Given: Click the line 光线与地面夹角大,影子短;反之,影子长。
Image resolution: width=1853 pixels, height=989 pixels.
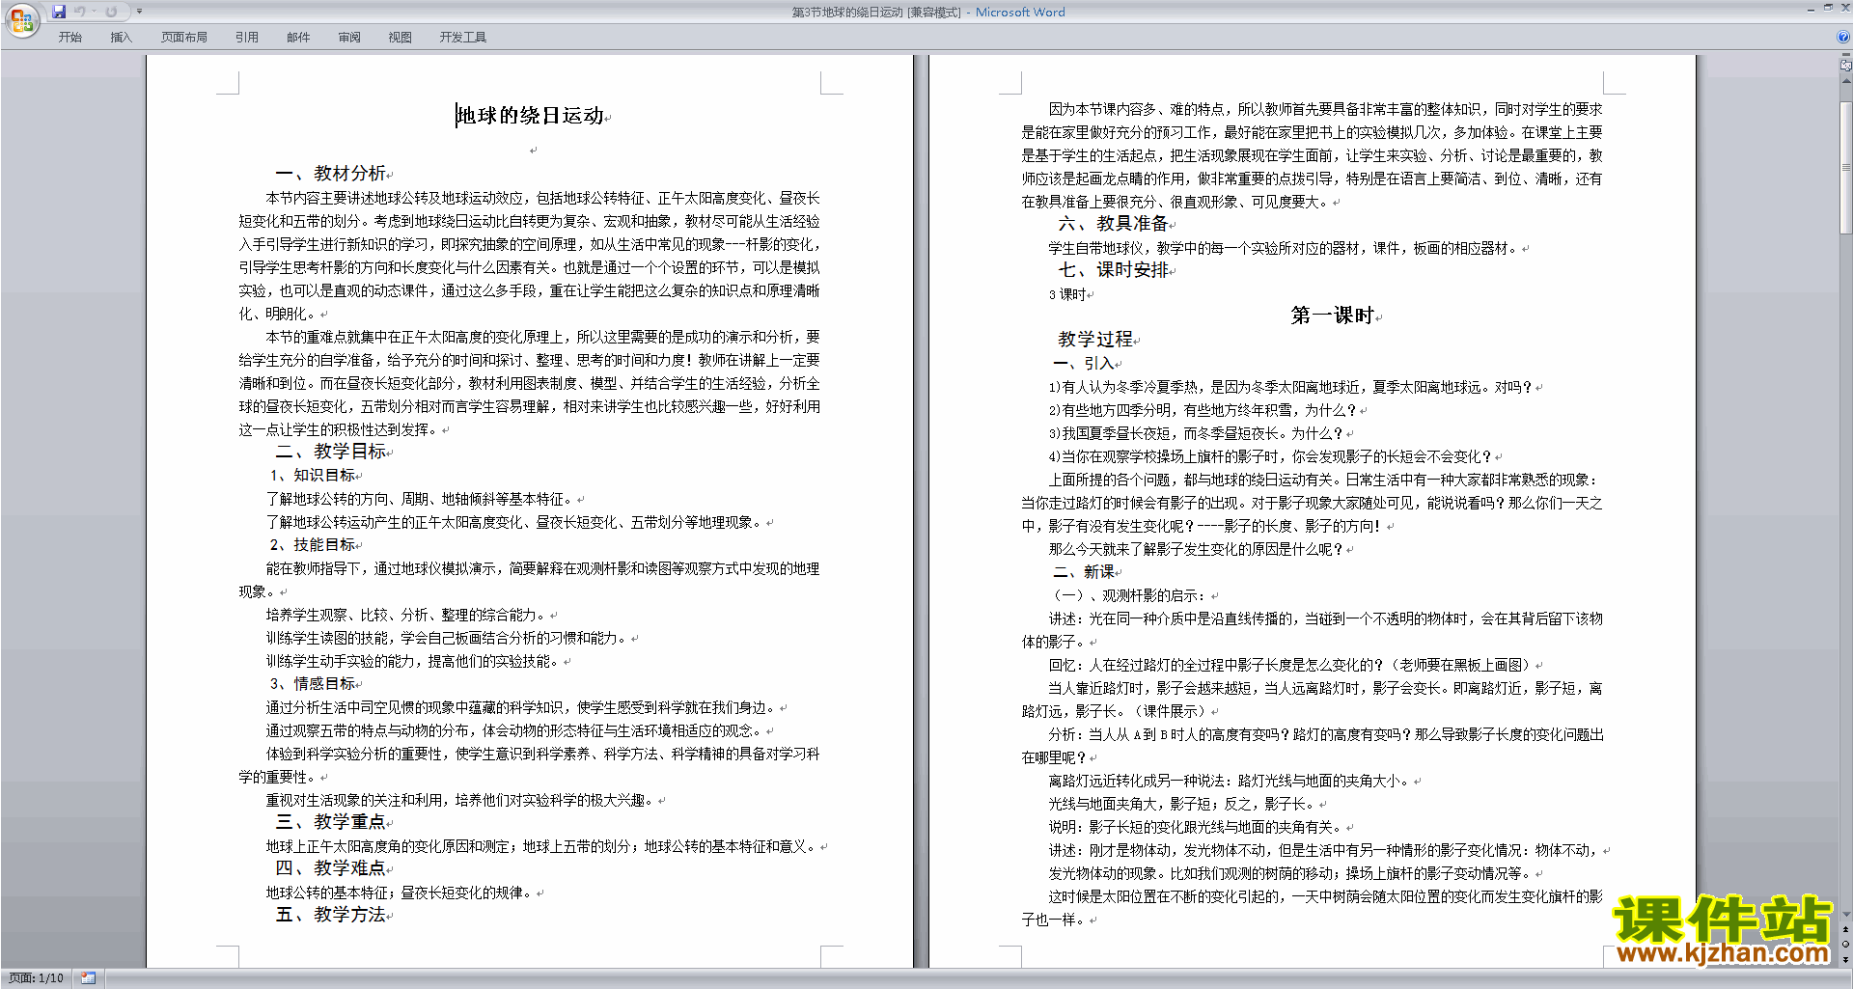Looking at the screenshot, I should (x=1181, y=804).
